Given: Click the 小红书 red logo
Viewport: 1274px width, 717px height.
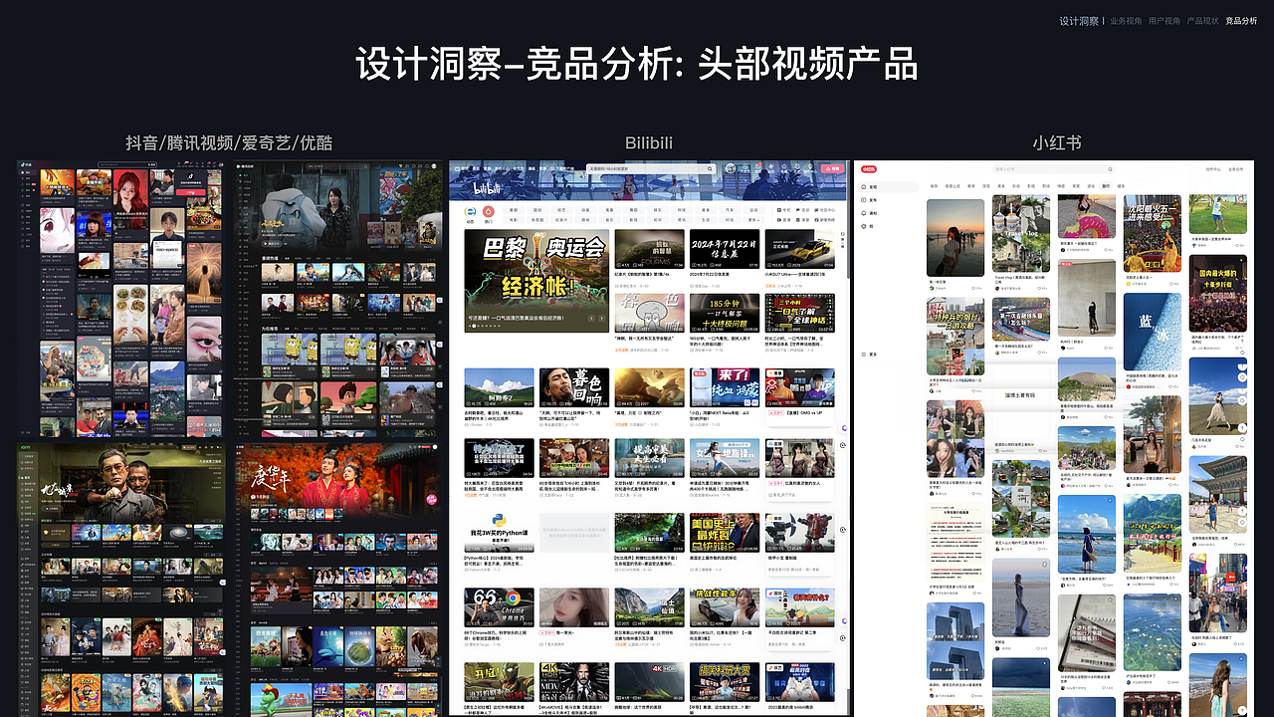Looking at the screenshot, I should (869, 169).
